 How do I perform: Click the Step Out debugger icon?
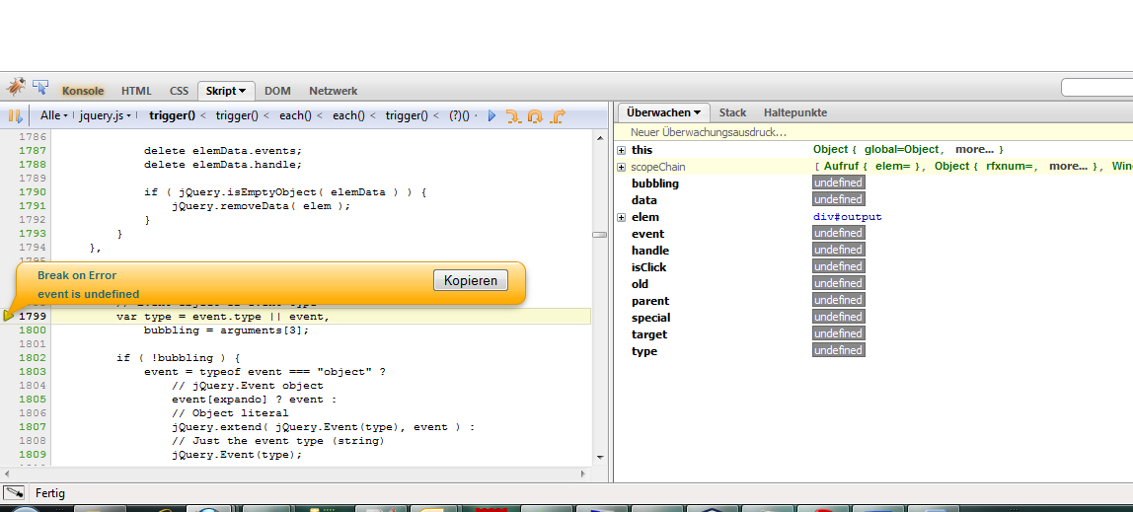(558, 116)
